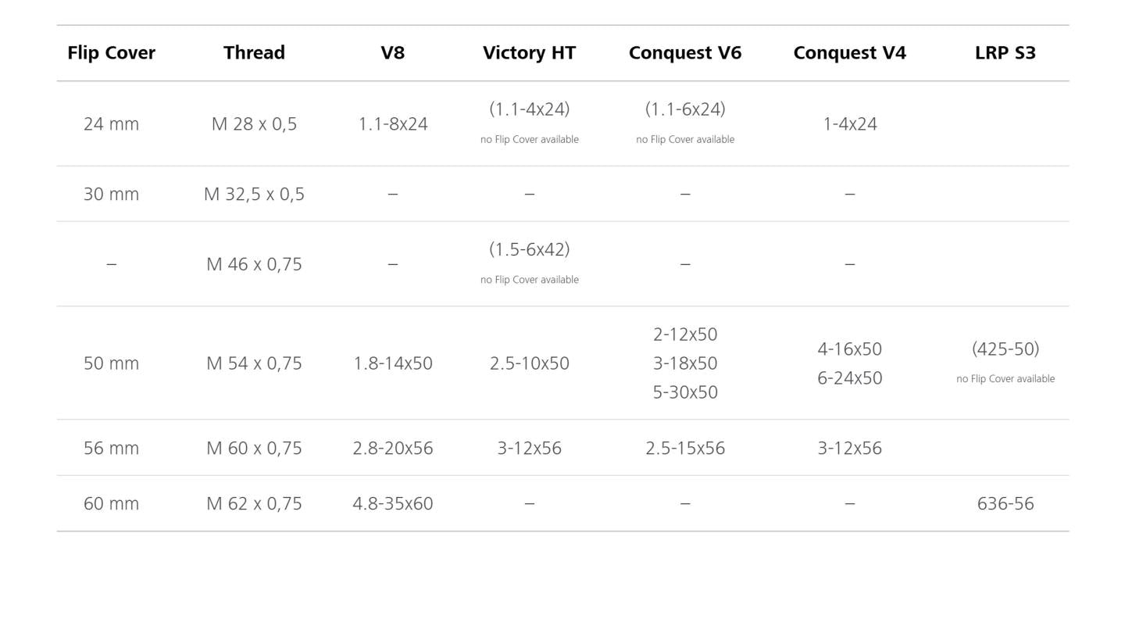Select the (425-50) LRP S3 entry
Viewport: 1125px width, 633px height.
1005,349
